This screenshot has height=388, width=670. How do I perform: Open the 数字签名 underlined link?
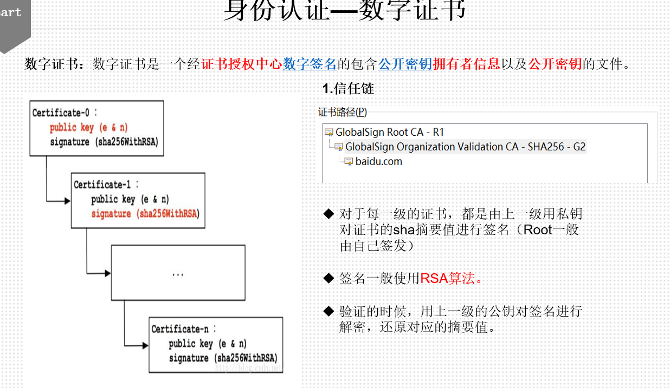tap(310, 64)
